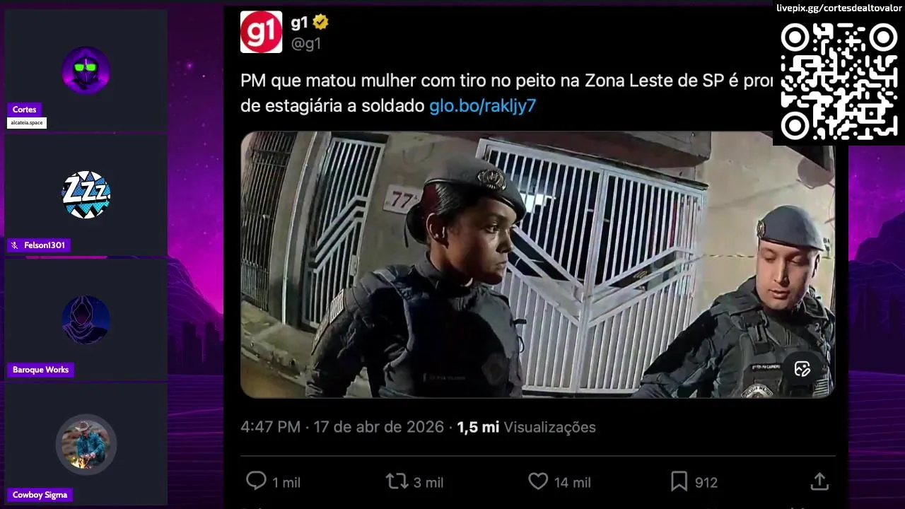Bookmark the tweet showing 912

(x=679, y=481)
